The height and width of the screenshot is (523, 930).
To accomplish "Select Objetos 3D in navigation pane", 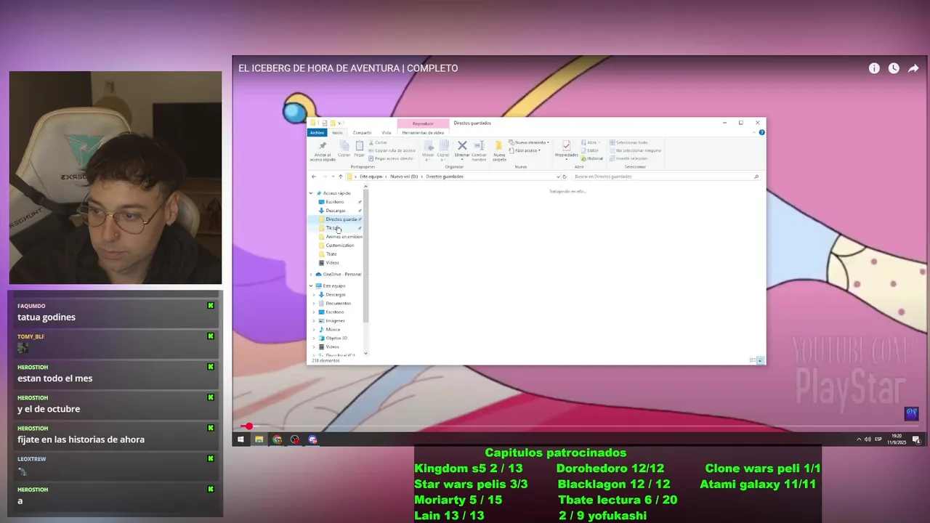I will (336, 338).
